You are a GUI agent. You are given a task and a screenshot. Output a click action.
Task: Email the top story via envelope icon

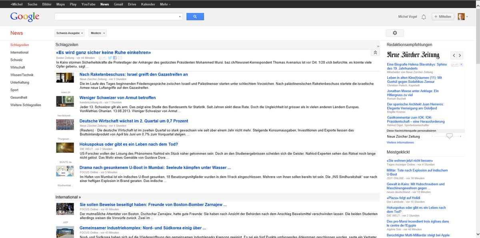click(x=120, y=58)
